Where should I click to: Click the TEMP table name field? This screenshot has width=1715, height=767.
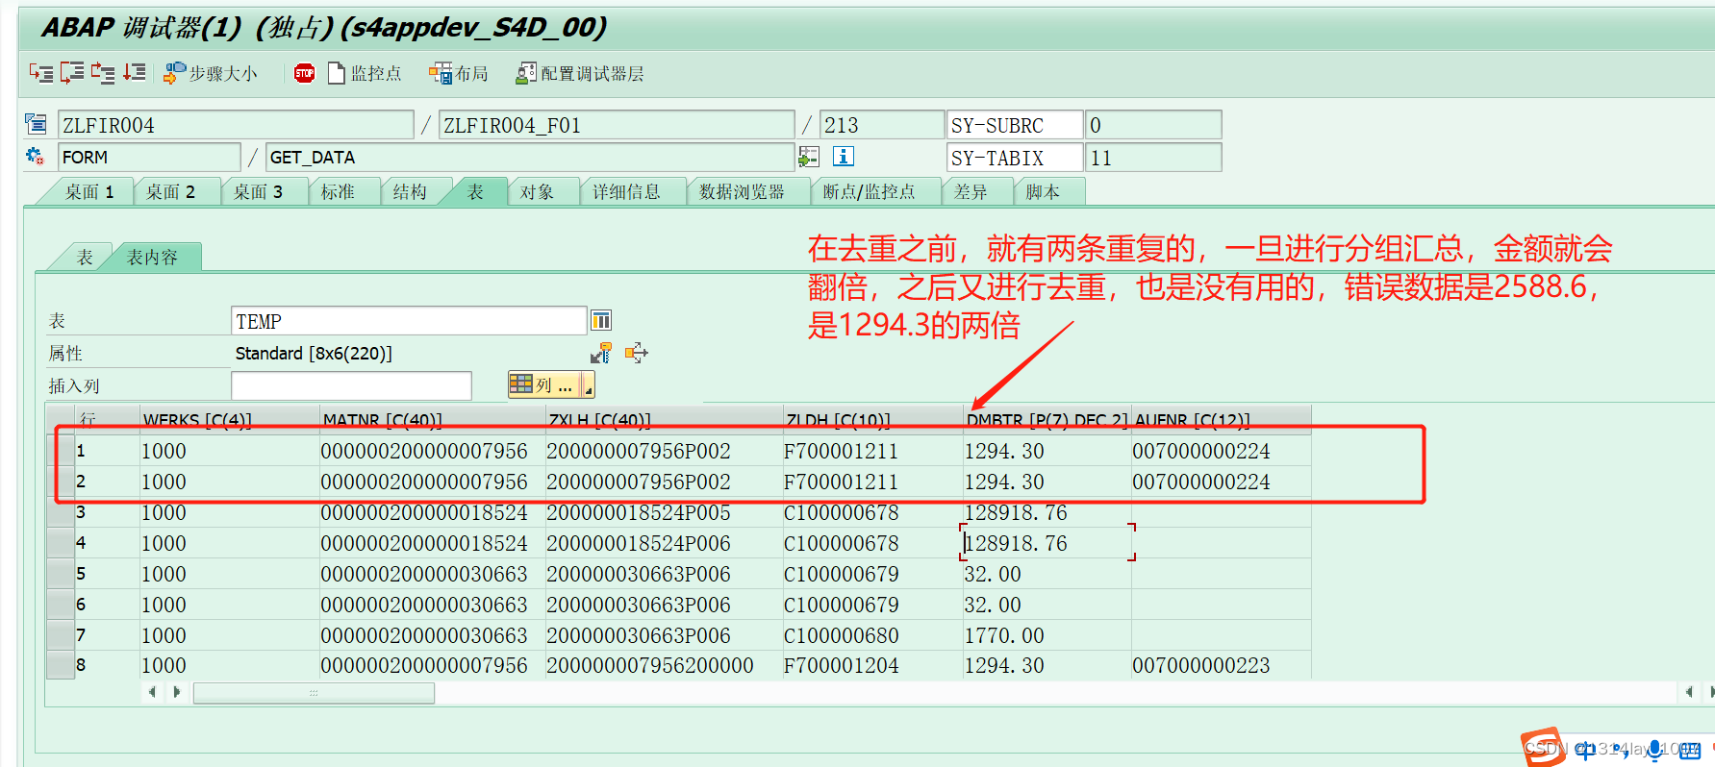pyautogui.click(x=409, y=321)
